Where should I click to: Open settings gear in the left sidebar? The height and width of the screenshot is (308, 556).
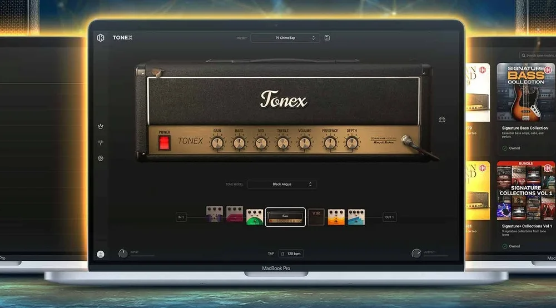pos(101,158)
